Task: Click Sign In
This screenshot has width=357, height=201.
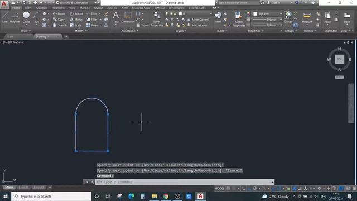Action: pos(273,3)
